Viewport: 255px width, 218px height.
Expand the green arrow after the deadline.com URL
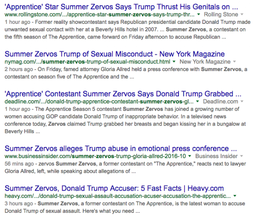pyautogui.click(x=198, y=102)
